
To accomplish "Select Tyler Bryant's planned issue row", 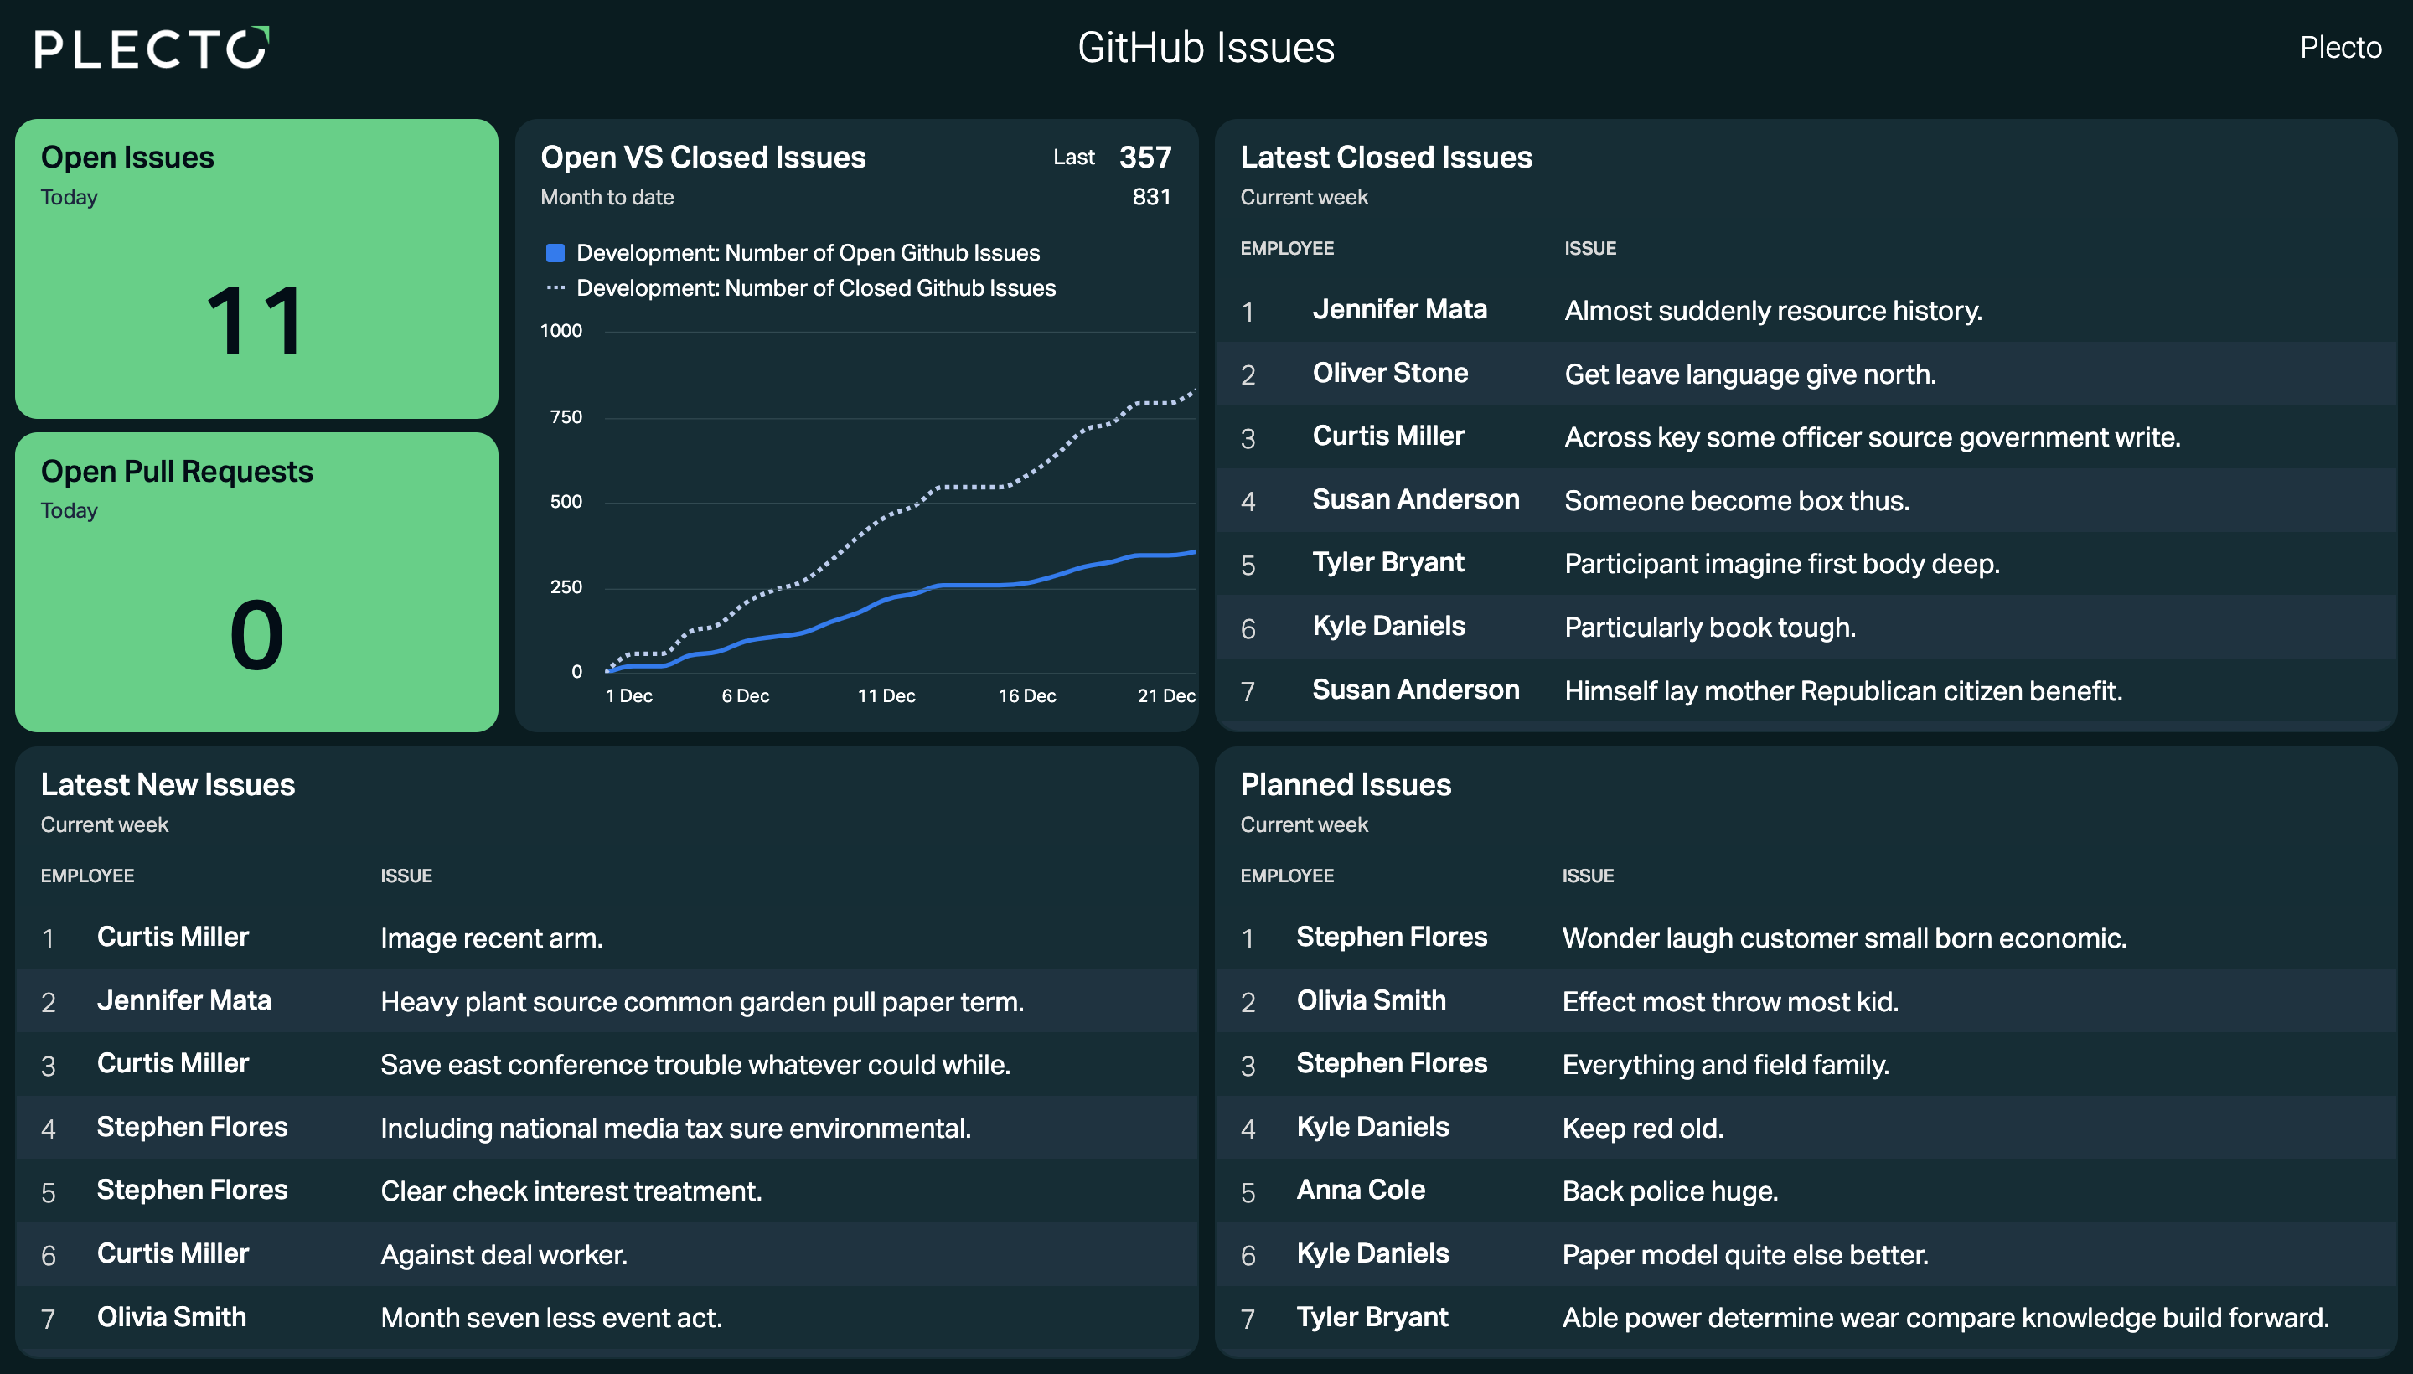I will point(1806,1317).
